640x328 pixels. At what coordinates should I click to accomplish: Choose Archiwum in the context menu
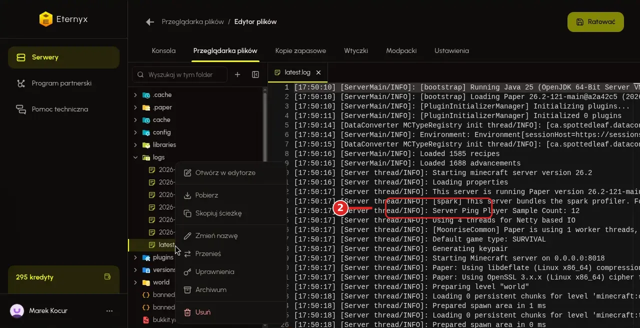tap(231, 290)
